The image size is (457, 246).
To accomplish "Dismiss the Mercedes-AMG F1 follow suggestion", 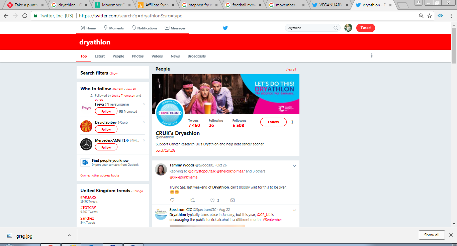I will (x=144, y=140).
